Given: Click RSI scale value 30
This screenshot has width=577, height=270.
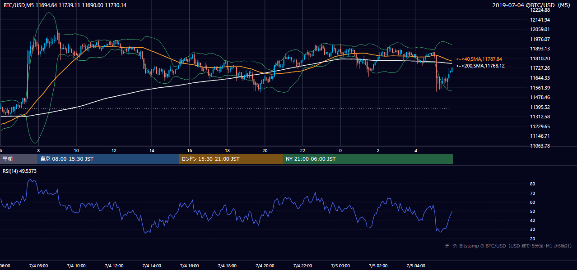Looking at the screenshot, I should (x=532, y=229).
